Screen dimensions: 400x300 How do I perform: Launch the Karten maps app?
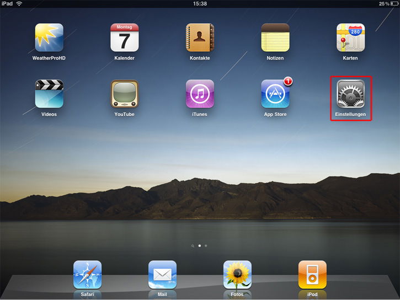[350, 37]
